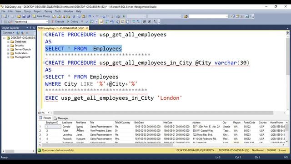Image resolution: width=291 pixels, height=164 pixels.
Task: Expand the Server Objects folder node
Action: pyautogui.click(x=8, y=50)
